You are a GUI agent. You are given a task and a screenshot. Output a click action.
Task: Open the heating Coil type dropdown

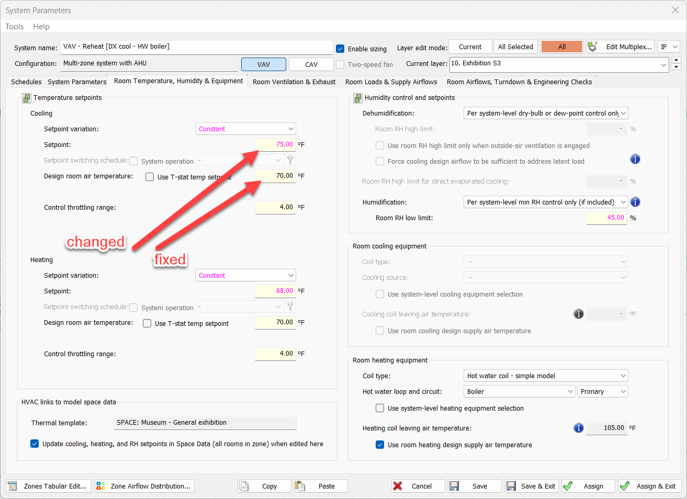546,376
